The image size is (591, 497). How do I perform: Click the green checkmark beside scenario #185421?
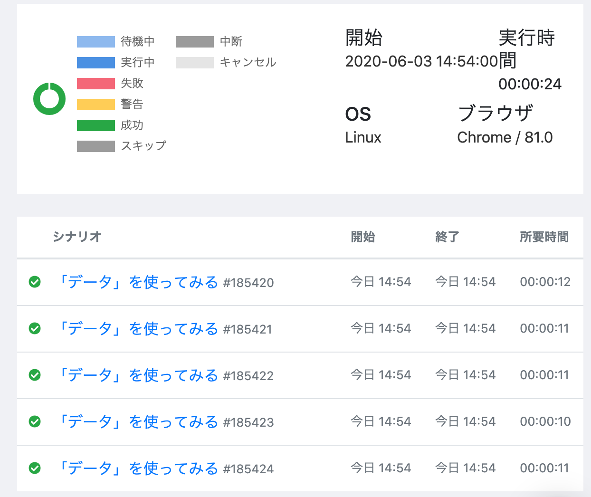tap(35, 328)
